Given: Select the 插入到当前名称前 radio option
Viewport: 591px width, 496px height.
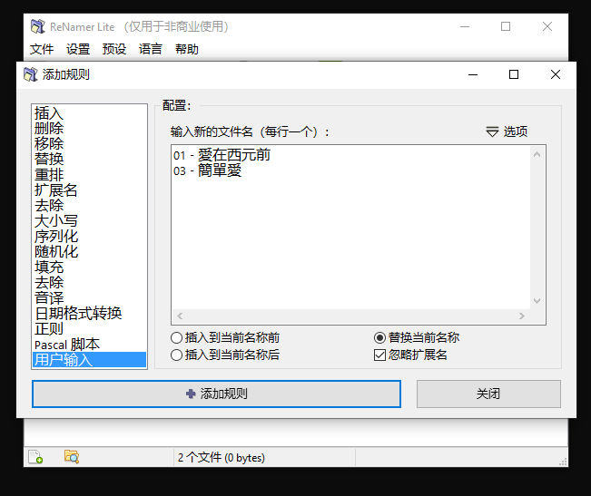Looking at the screenshot, I should [x=177, y=337].
